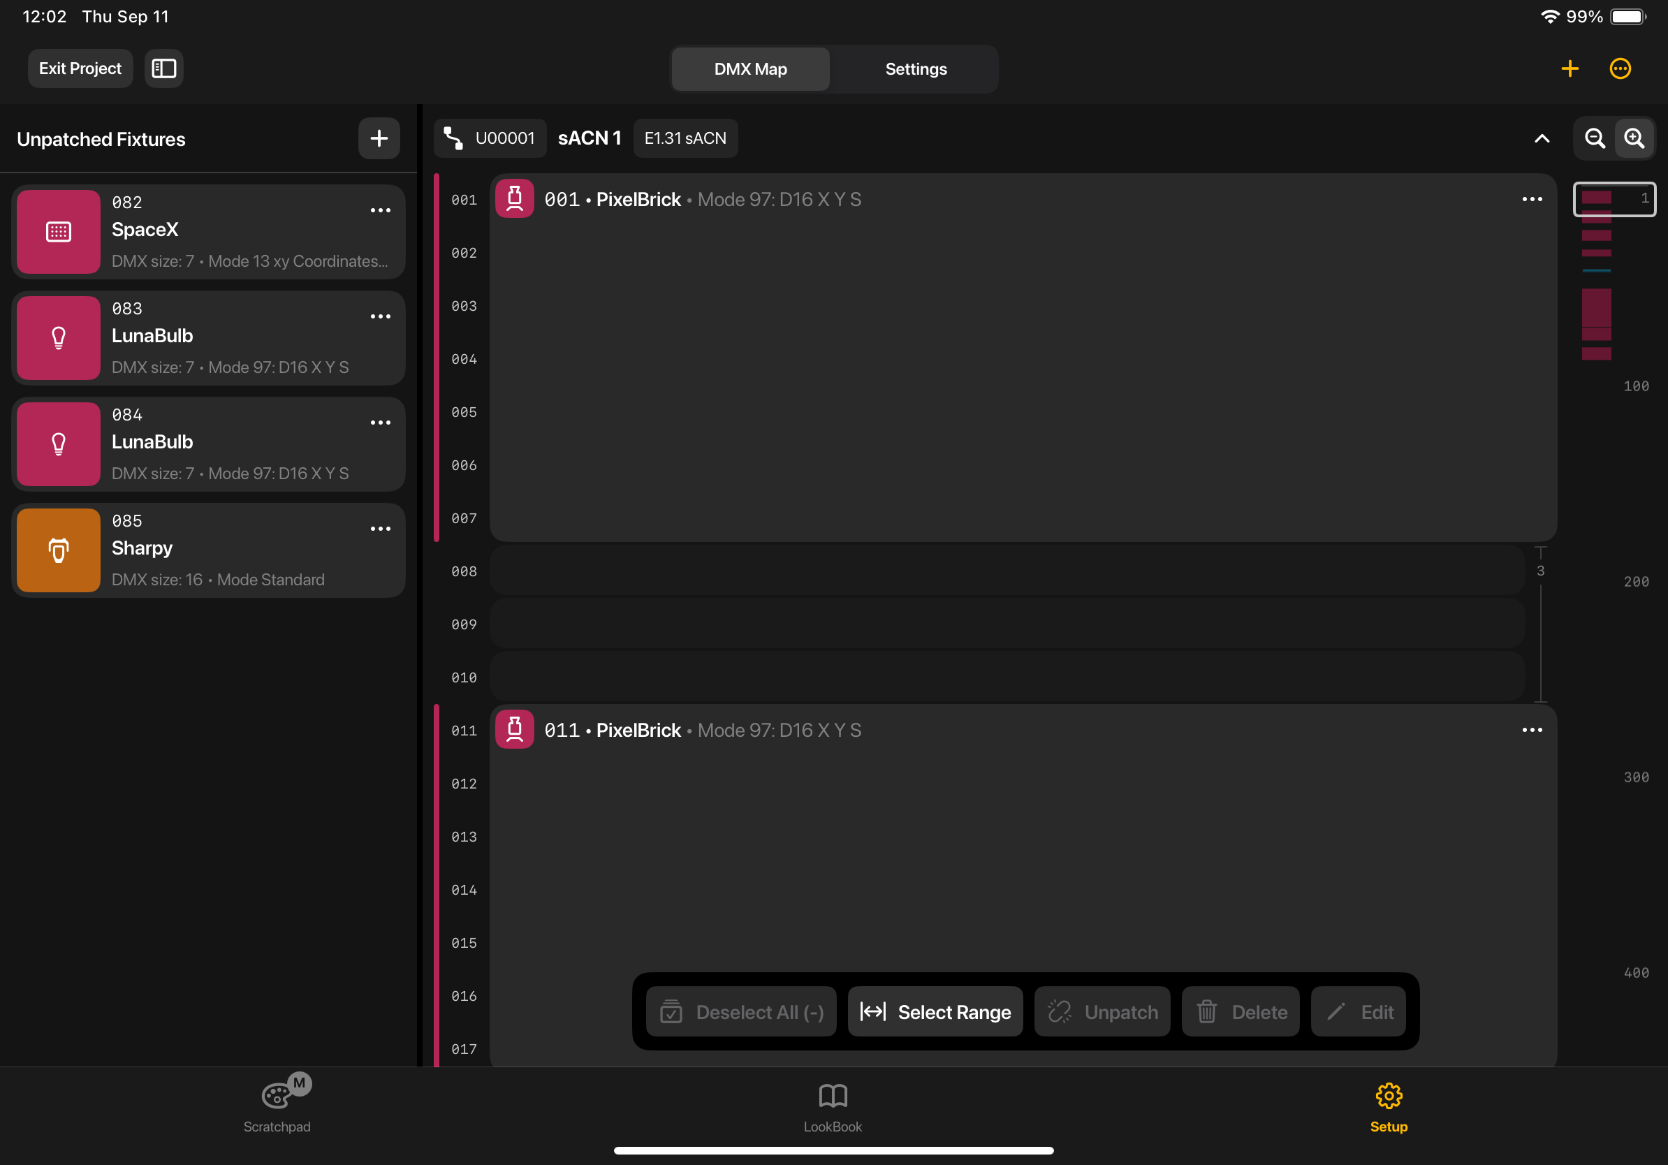Screen dimensions: 1668x1165
Task: Switch to the Settings tab
Action: [x=915, y=69]
